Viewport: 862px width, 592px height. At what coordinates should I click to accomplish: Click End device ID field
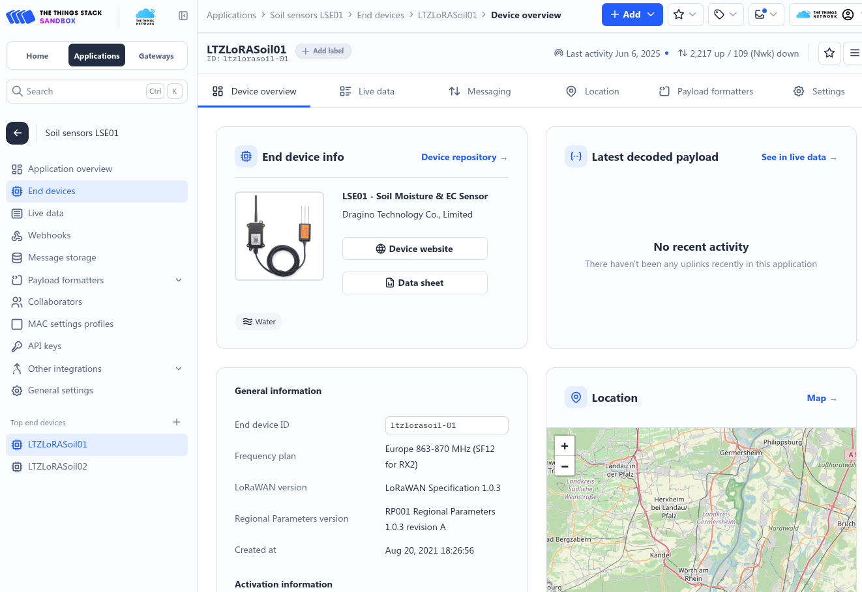tap(447, 425)
